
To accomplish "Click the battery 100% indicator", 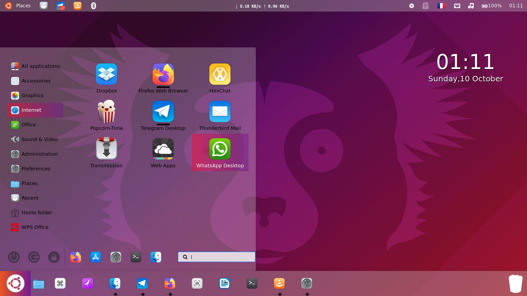I will click(x=492, y=6).
